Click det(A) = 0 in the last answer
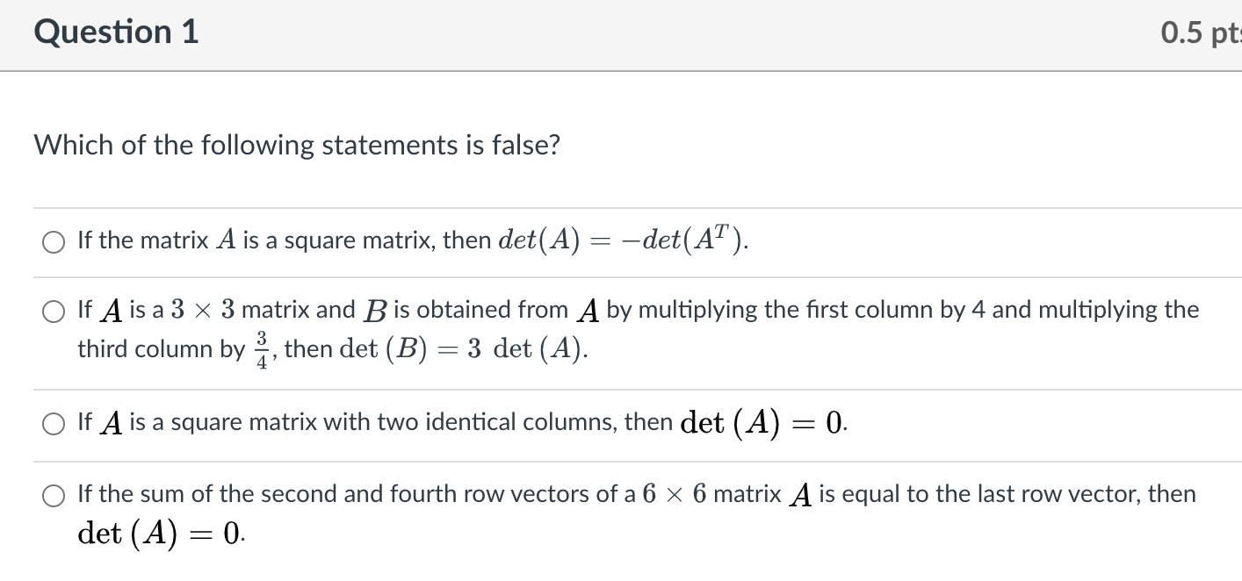Image resolution: width=1242 pixels, height=581 pixels. [x=162, y=533]
